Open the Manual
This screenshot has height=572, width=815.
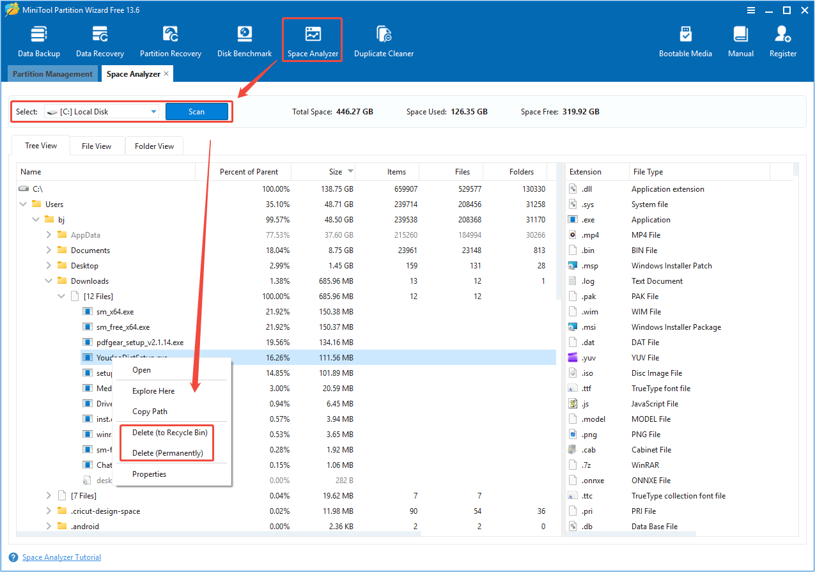740,40
